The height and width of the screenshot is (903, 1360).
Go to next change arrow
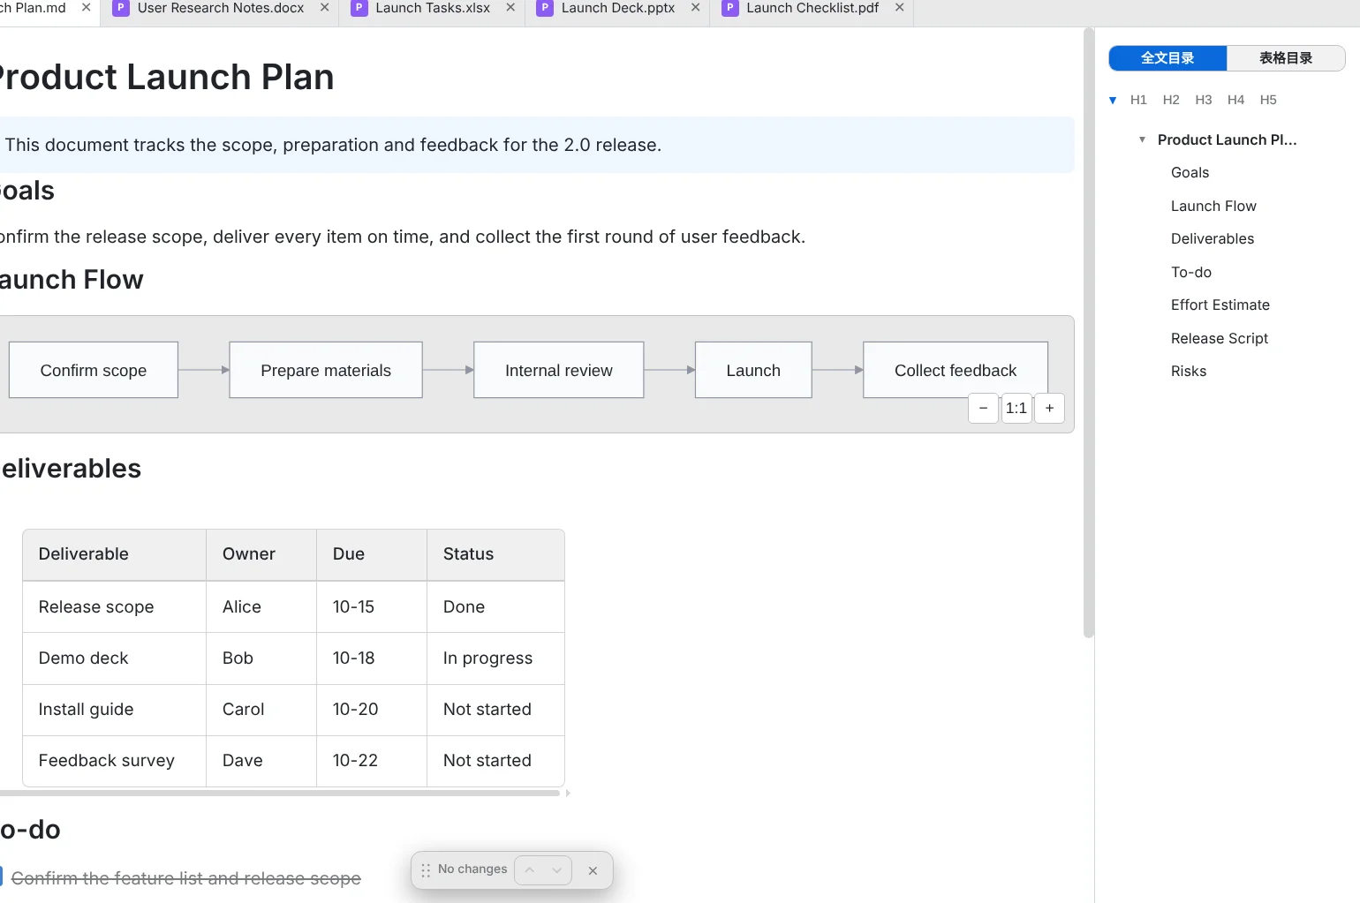point(556,870)
